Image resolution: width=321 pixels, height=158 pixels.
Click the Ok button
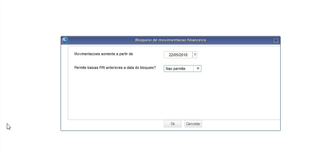click(173, 124)
